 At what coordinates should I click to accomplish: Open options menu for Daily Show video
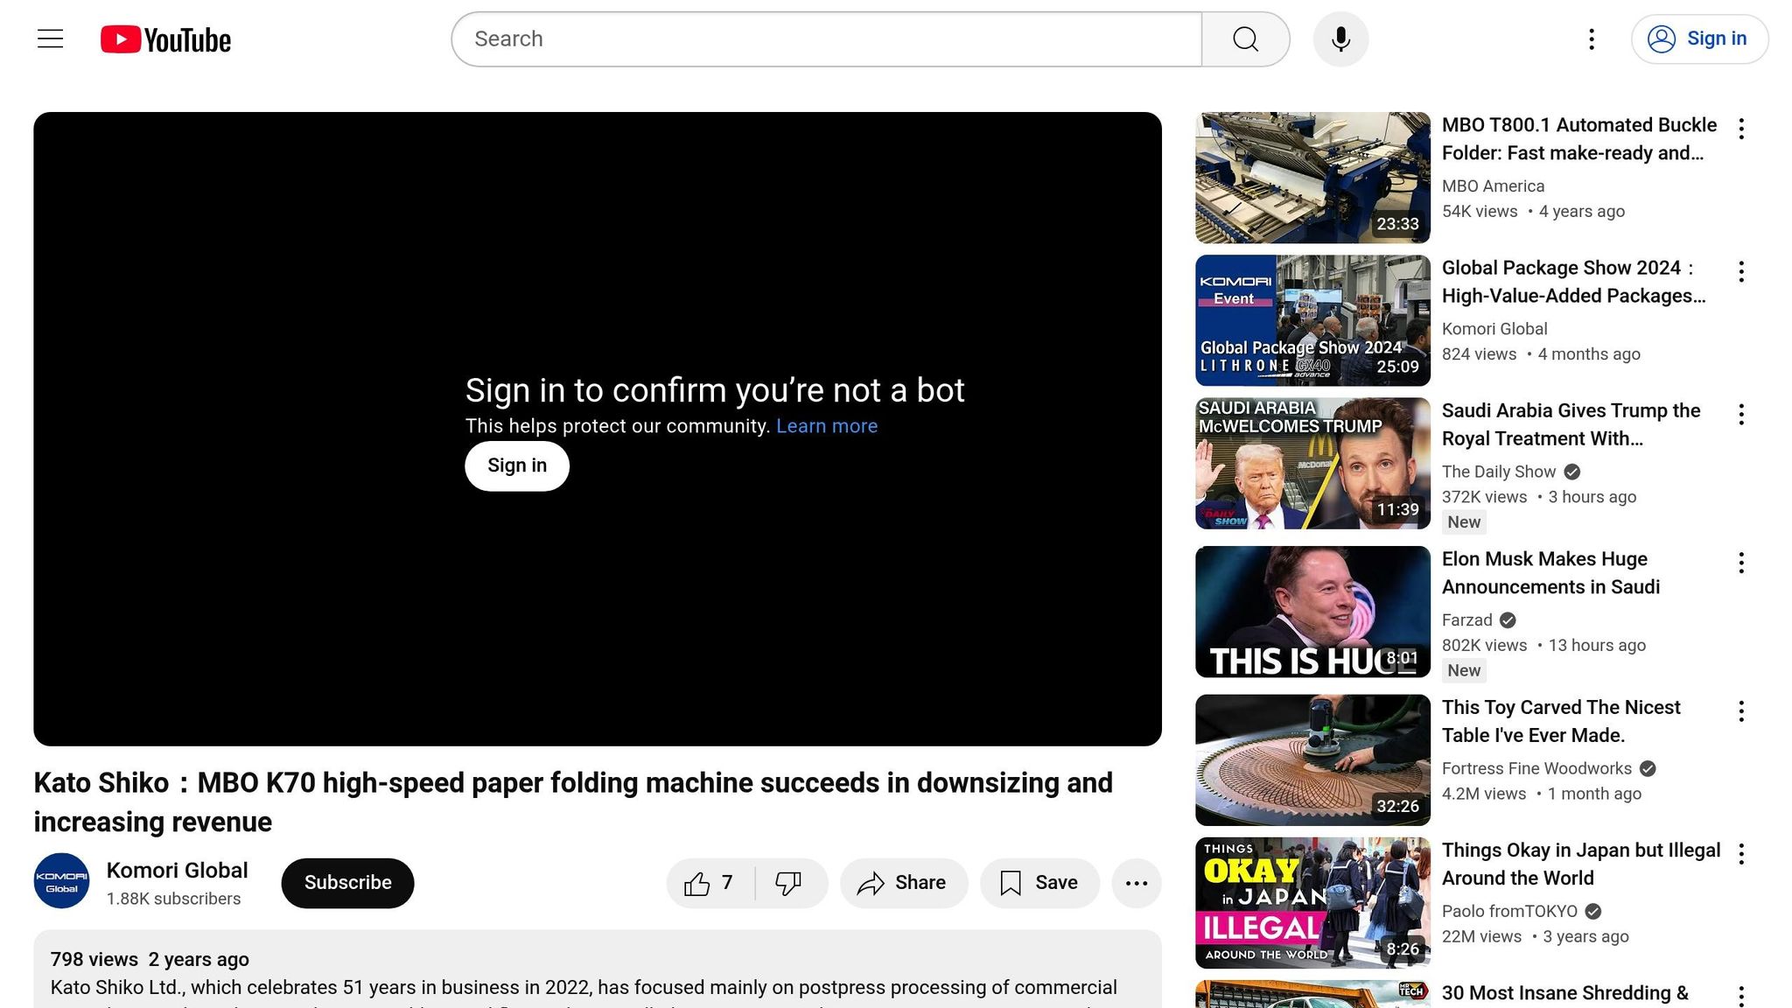tap(1741, 415)
